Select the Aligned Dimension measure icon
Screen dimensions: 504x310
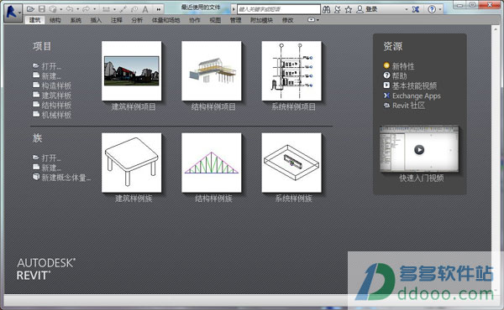pos(106,9)
